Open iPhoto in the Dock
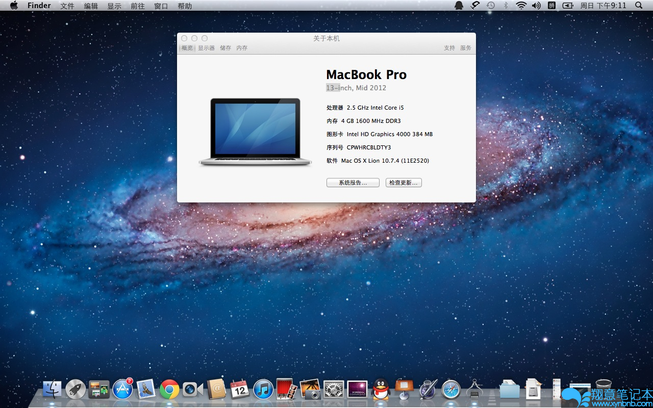 (x=310, y=389)
